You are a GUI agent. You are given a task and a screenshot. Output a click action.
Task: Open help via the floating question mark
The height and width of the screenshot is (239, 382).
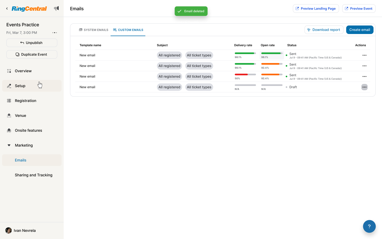tap(369, 226)
